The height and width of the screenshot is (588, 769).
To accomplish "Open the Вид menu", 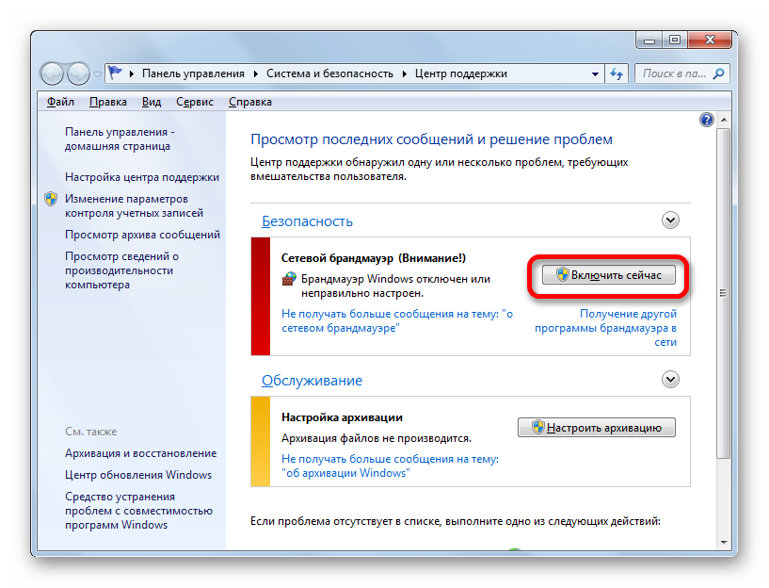I will 152,102.
